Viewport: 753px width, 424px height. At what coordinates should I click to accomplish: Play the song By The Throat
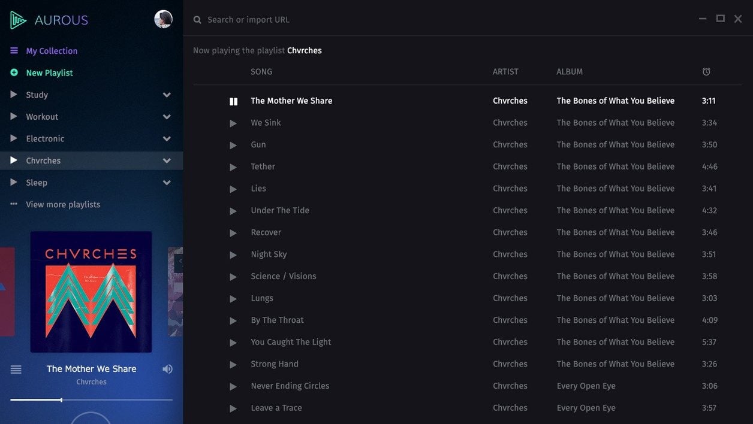pos(233,320)
